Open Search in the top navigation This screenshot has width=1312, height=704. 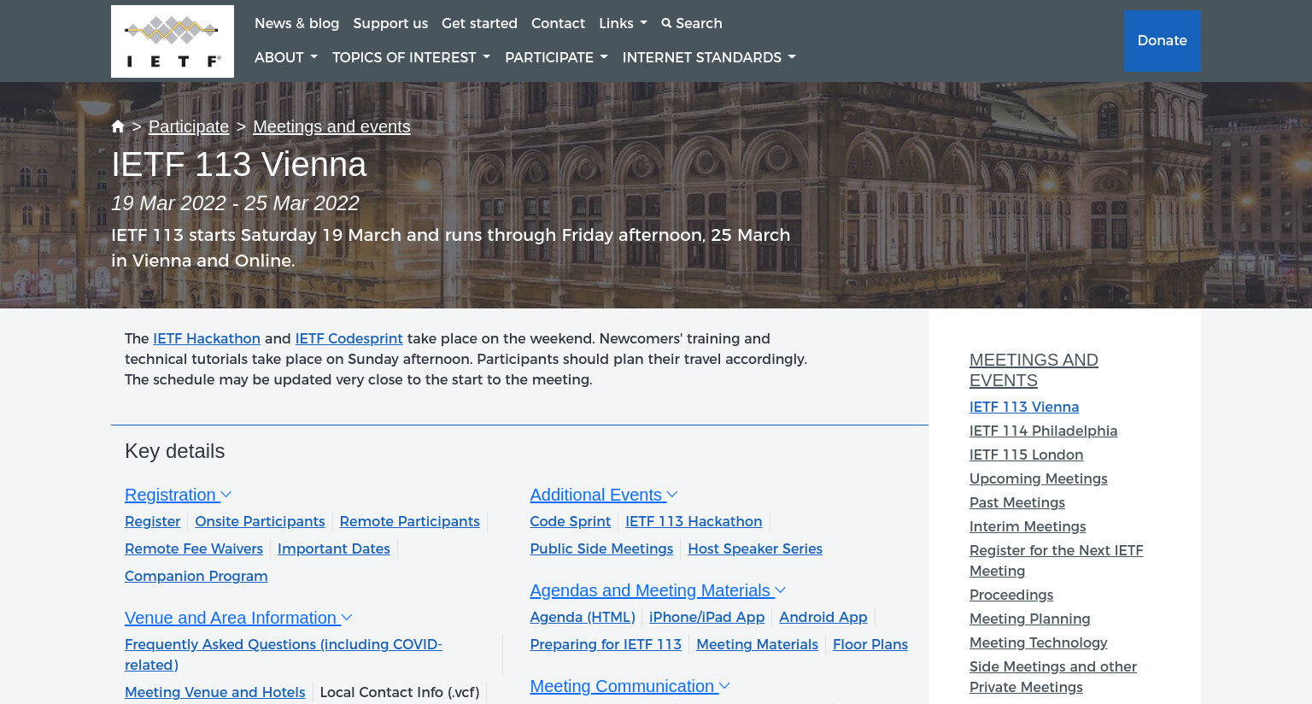pyautogui.click(x=692, y=23)
